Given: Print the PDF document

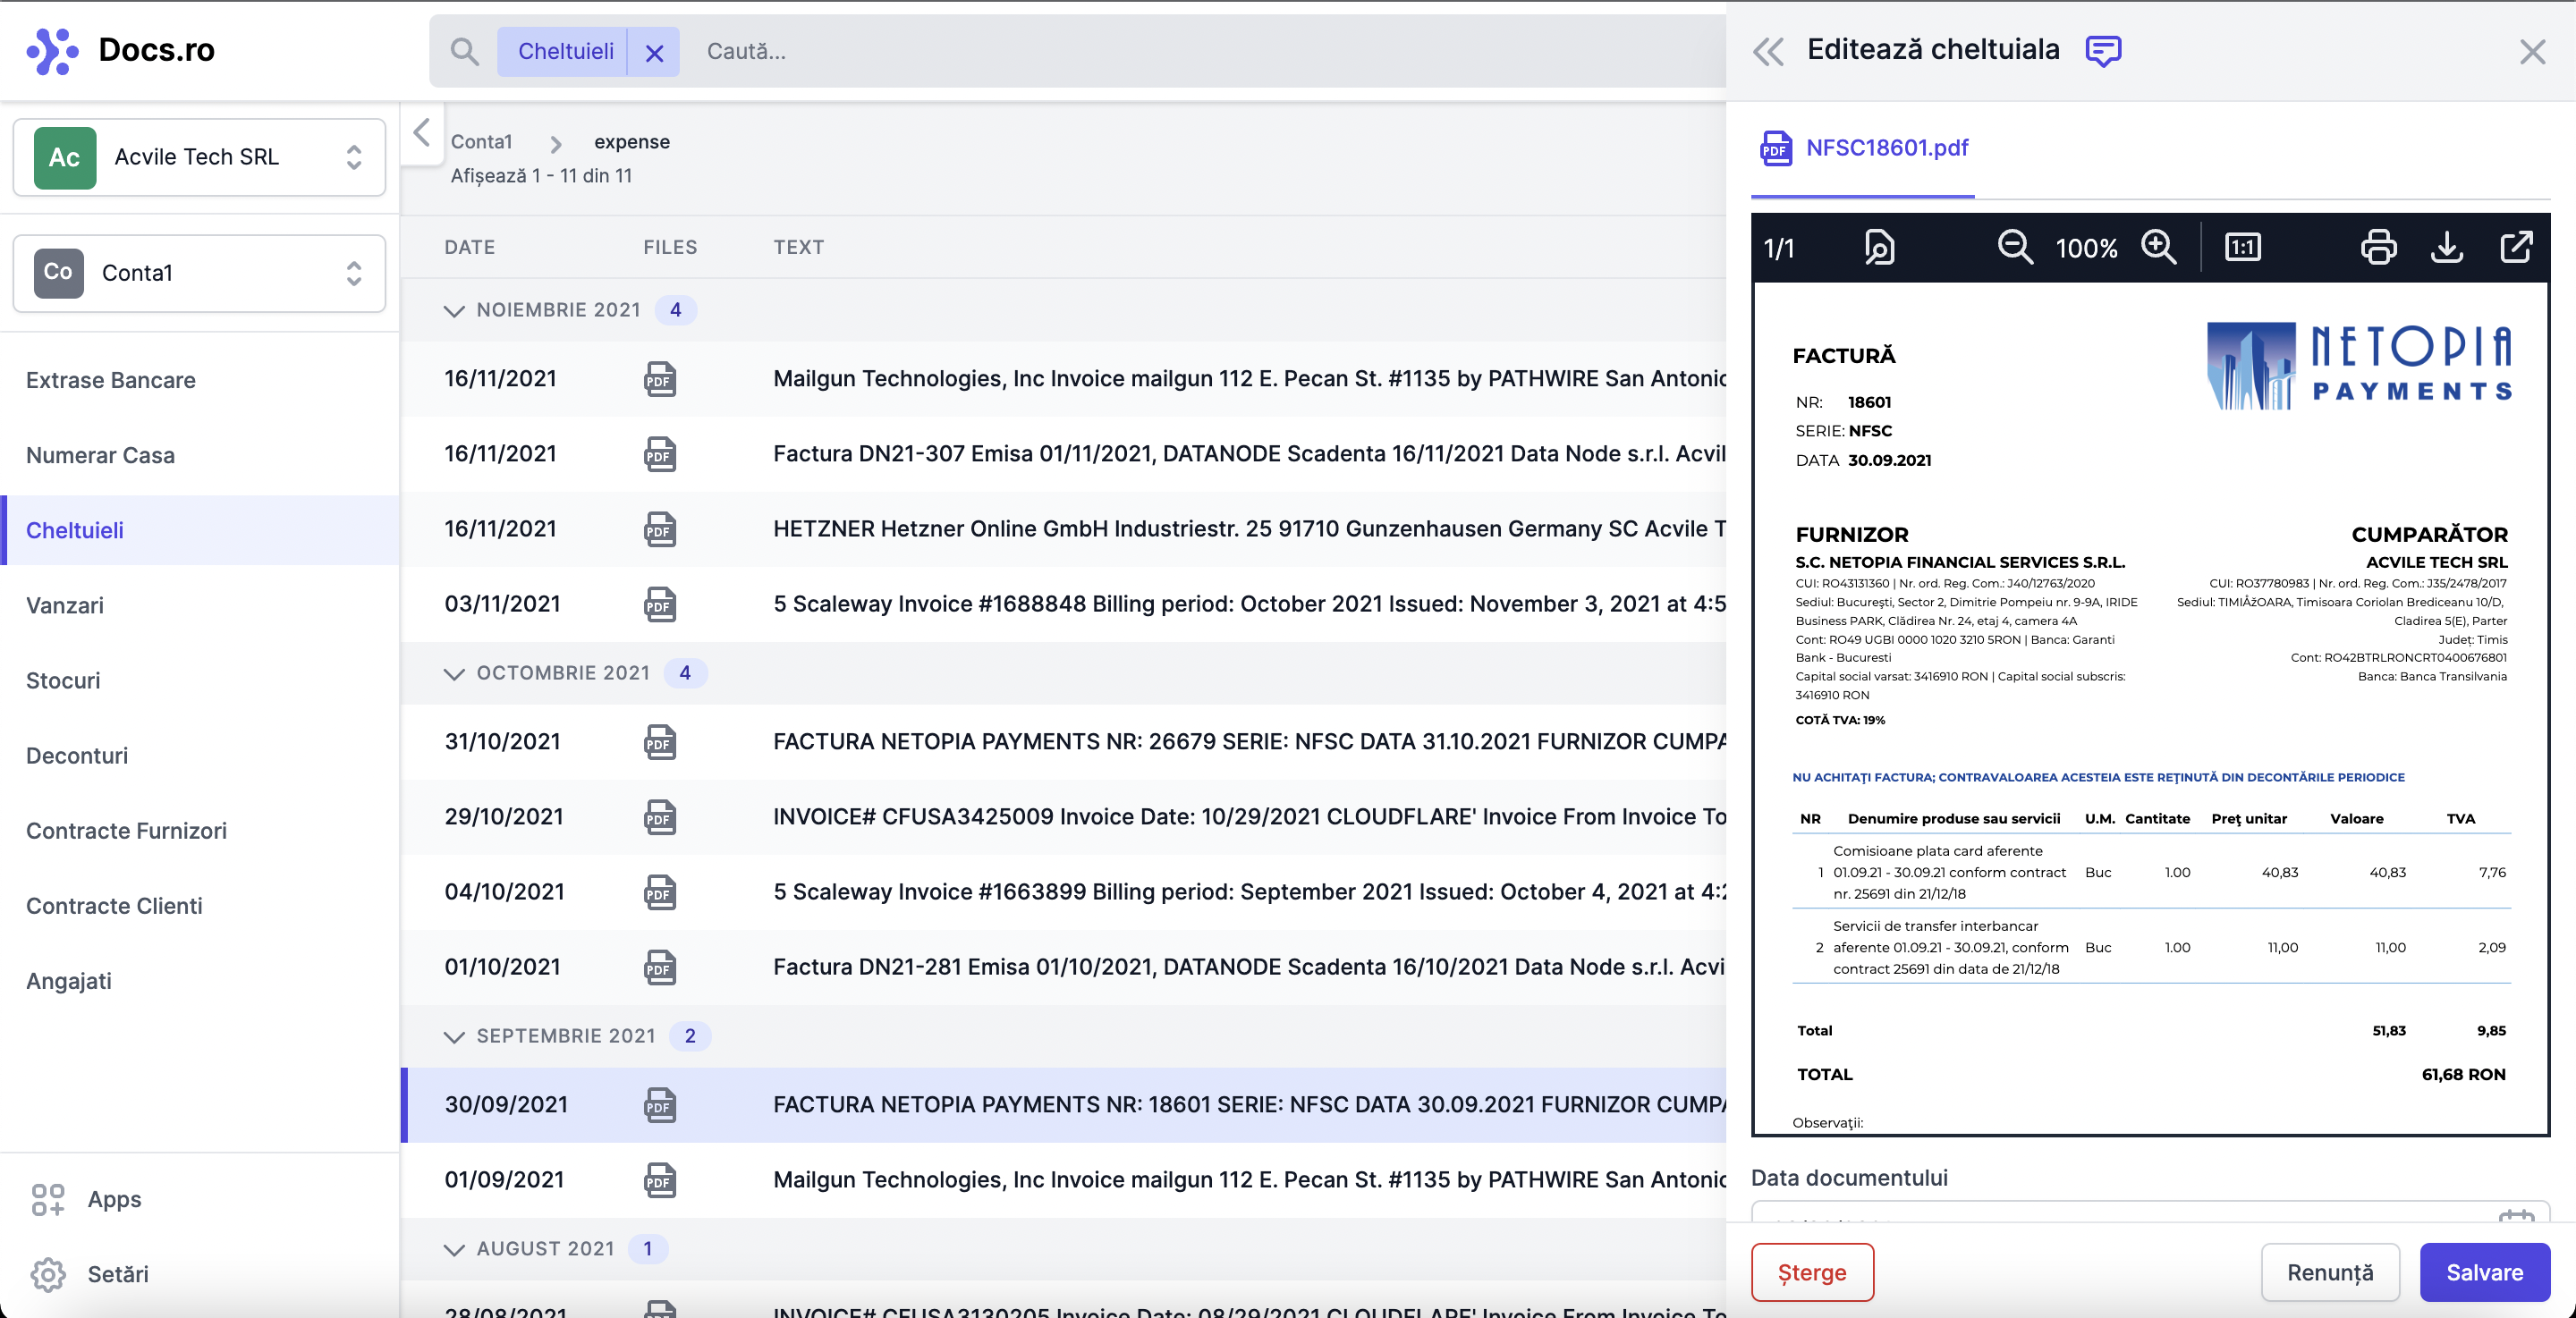Looking at the screenshot, I should pos(2378,247).
